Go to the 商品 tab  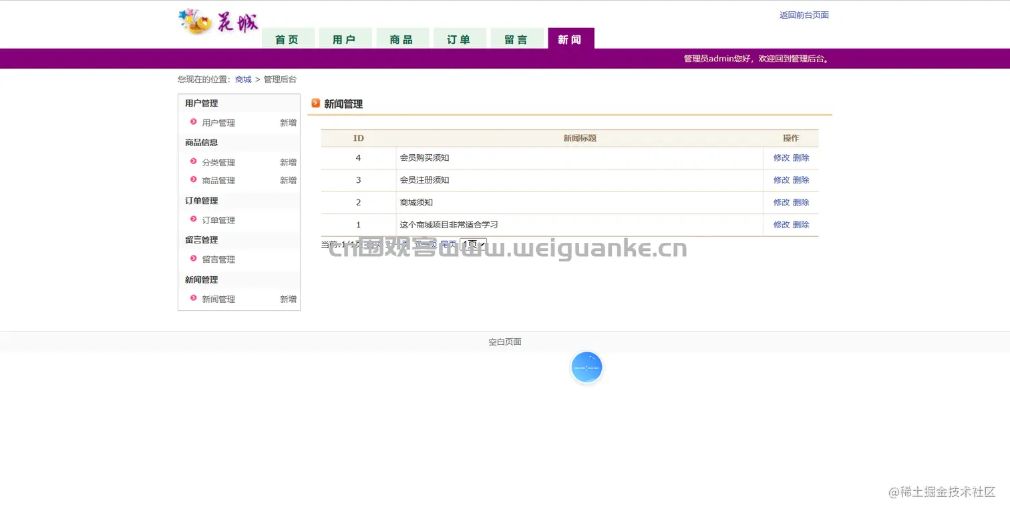tap(402, 39)
